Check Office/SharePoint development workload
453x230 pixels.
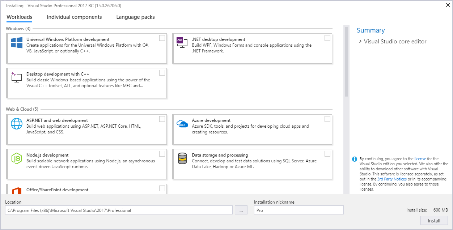[162, 188]
